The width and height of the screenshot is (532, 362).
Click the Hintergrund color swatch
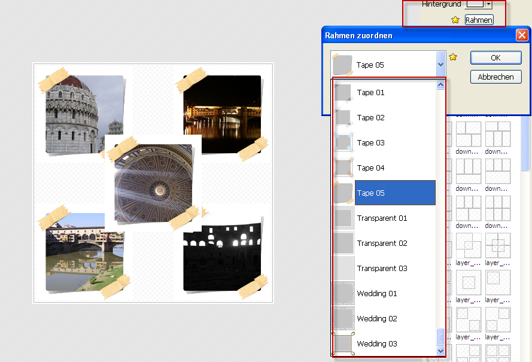[x=475, y=4]
